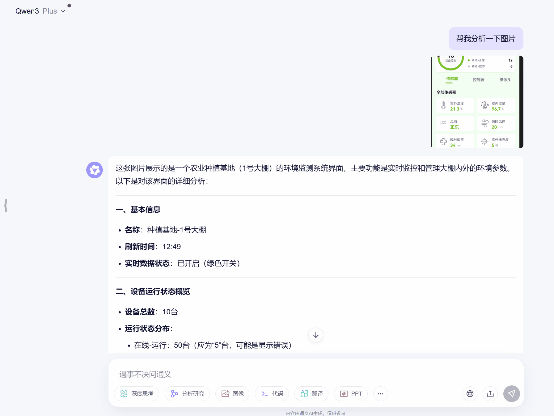
Task: Send message with the paper-plane button
Action: (512, 394)
